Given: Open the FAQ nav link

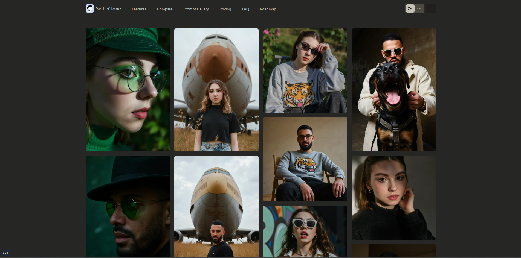Looking at the screenshot, I should 245,9.
